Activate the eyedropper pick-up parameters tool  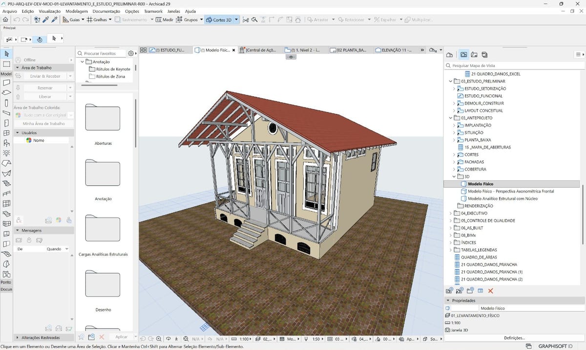click(x=46, y=20)
